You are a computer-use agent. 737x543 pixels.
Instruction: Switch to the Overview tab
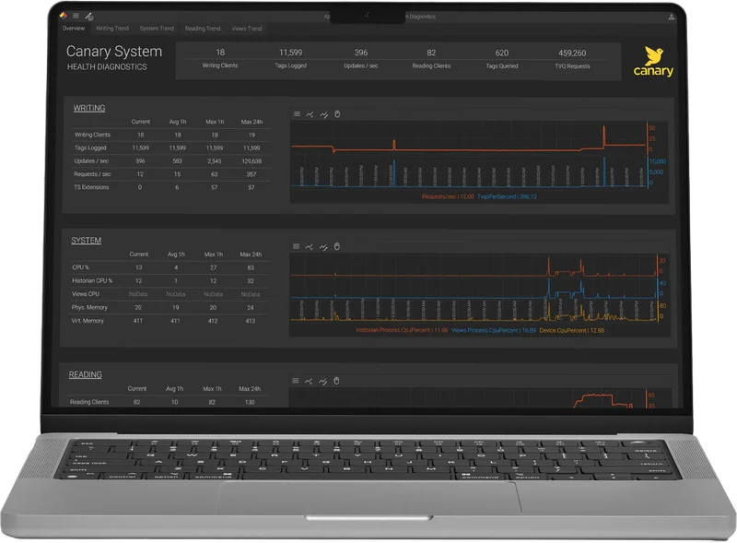pos(74,29)
